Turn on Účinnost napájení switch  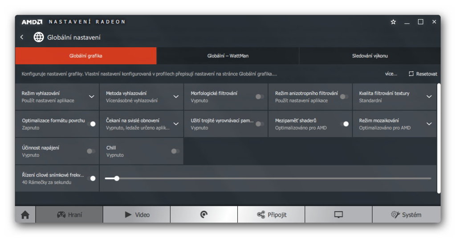(91, 151)
